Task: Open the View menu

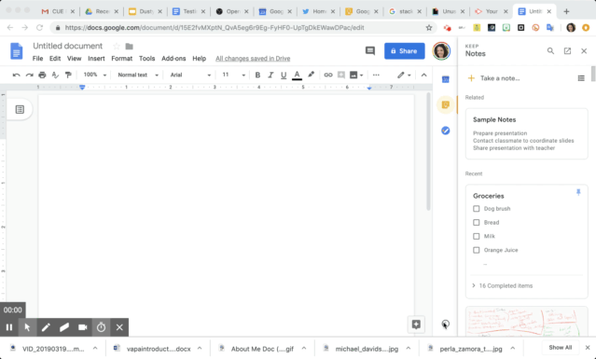Action: (74, 59)
